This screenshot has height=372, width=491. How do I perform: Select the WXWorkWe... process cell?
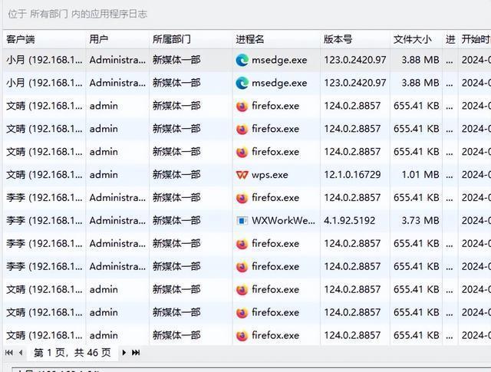(276, 221)
